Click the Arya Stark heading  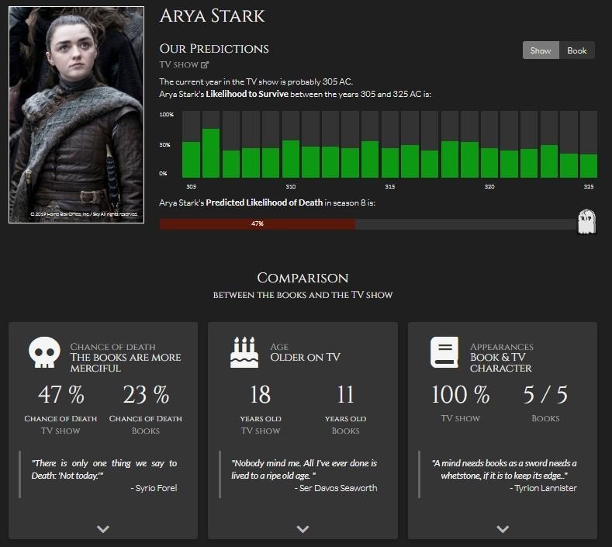click(x=213, y=16)
